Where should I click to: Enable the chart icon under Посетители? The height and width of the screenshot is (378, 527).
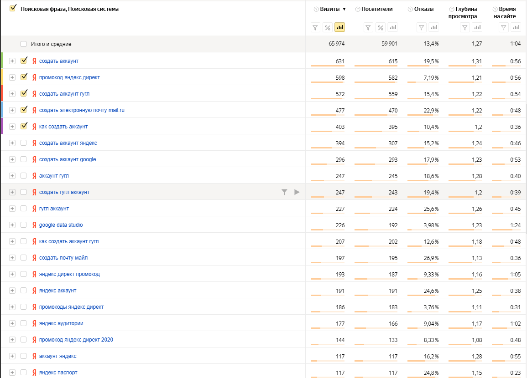[393, 27]
